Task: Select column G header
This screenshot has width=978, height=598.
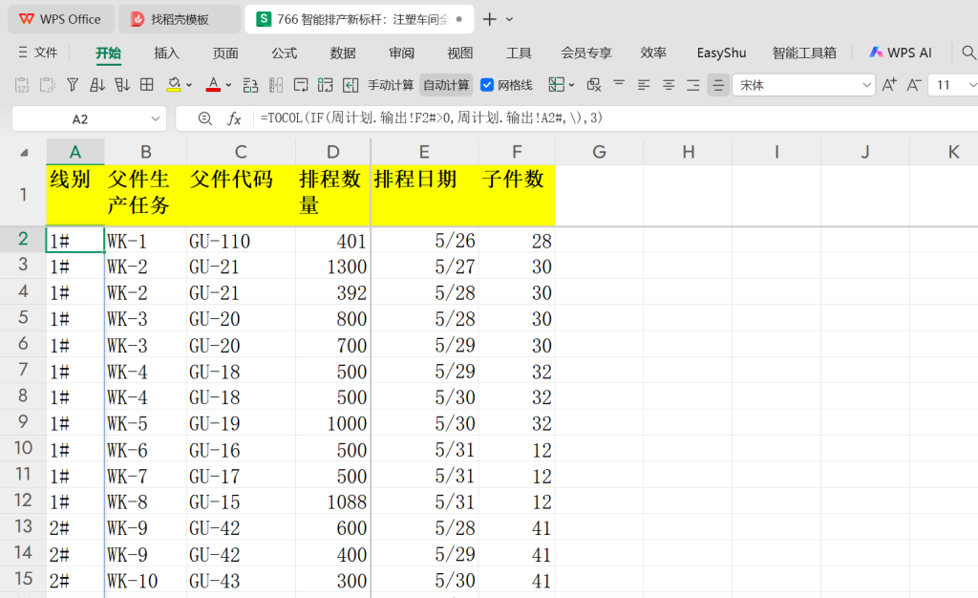Action: tap(599, 152)
